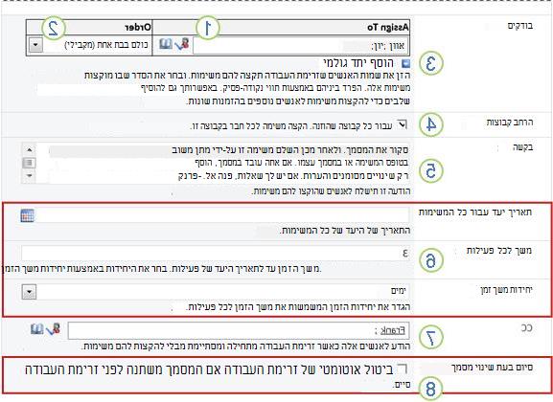This screenshot has height=402, width=553.
Task: Click the request text area scroll down arrow
Action: 30,175
